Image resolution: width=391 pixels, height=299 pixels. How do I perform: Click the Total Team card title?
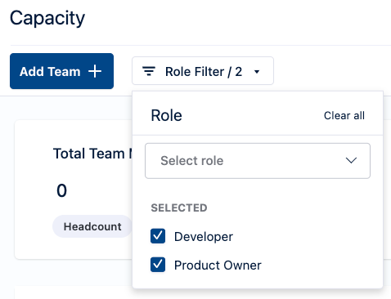(92, 154)
